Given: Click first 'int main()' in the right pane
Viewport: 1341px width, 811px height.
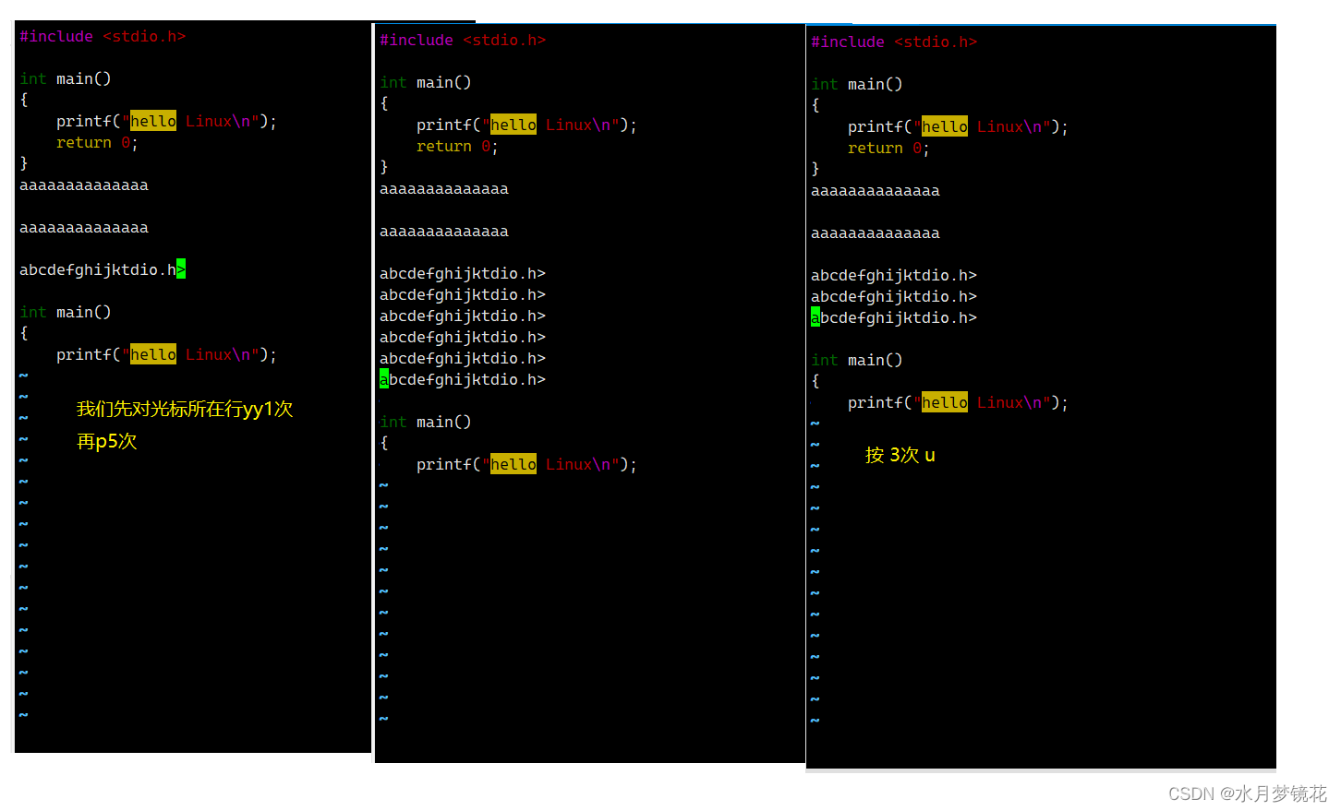Looking at the screenshot, I should [857, 85].
